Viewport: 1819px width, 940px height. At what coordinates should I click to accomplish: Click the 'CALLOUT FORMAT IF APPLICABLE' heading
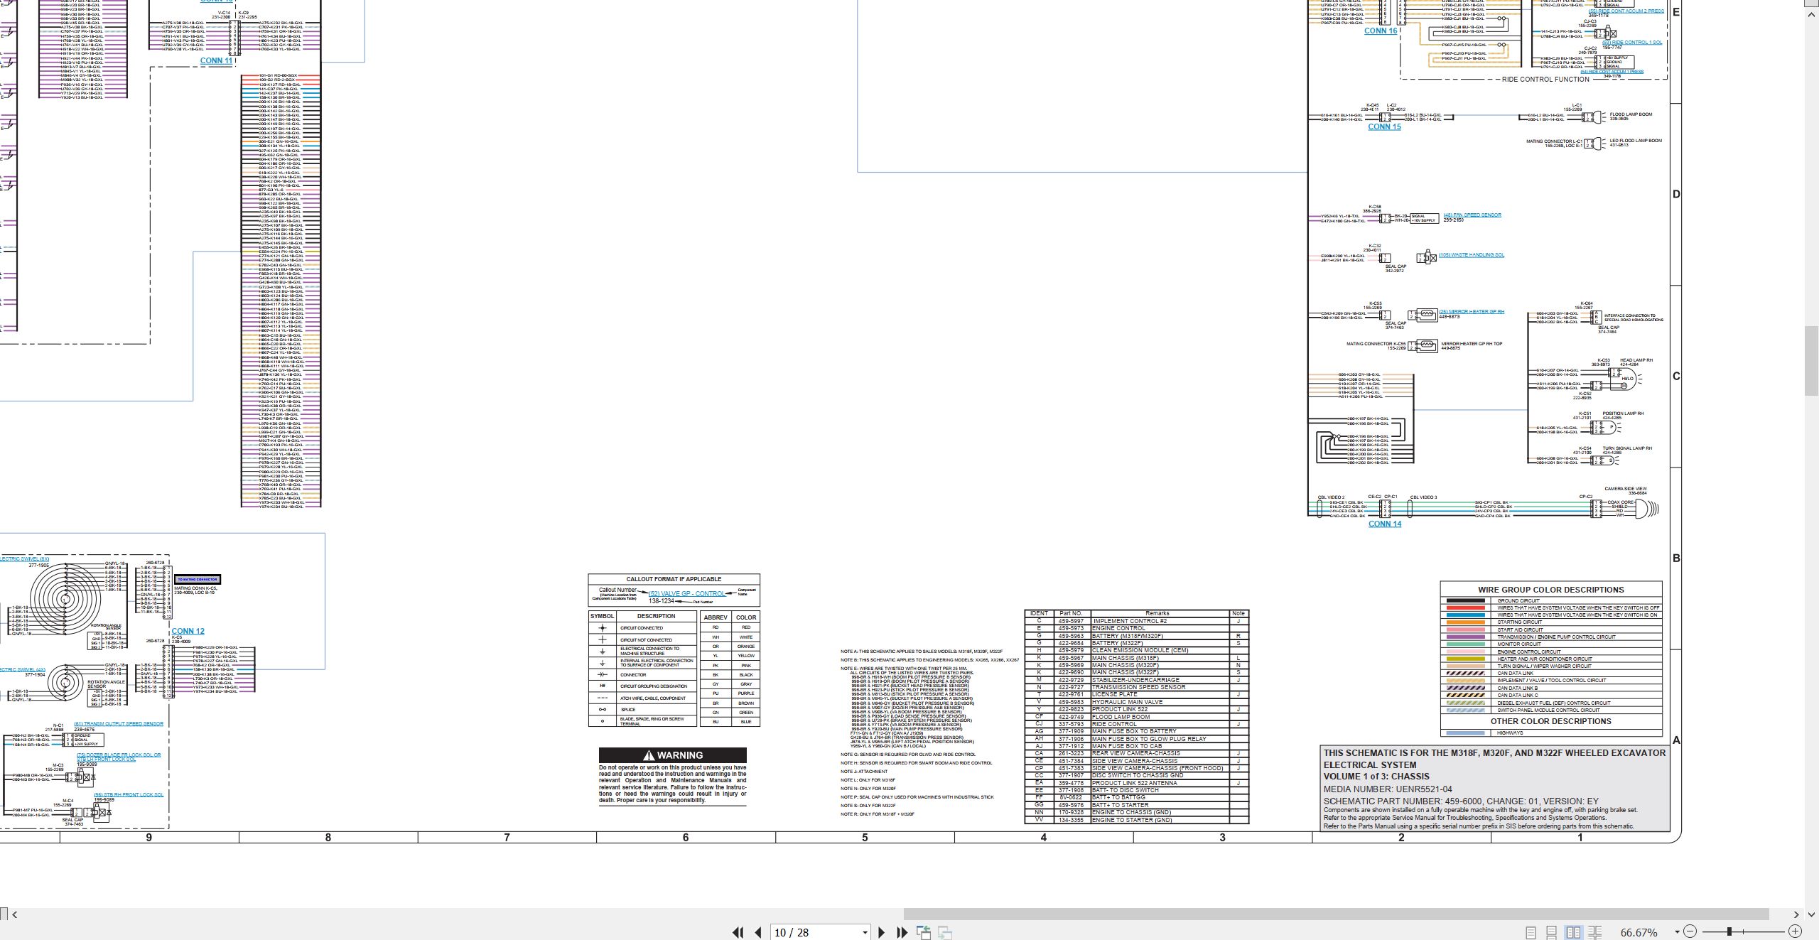[x=674, y=579]
